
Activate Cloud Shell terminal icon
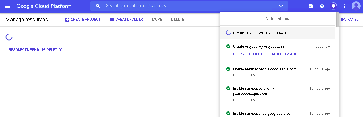tap(311, 6)
